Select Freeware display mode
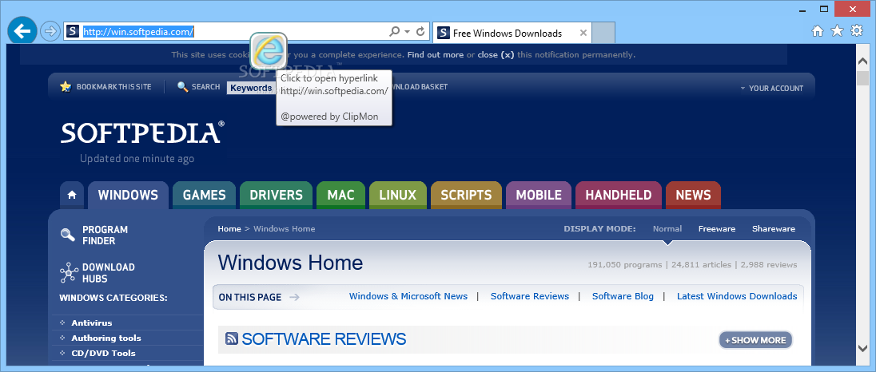Screen dimensions: 876x372 [717, 228]
